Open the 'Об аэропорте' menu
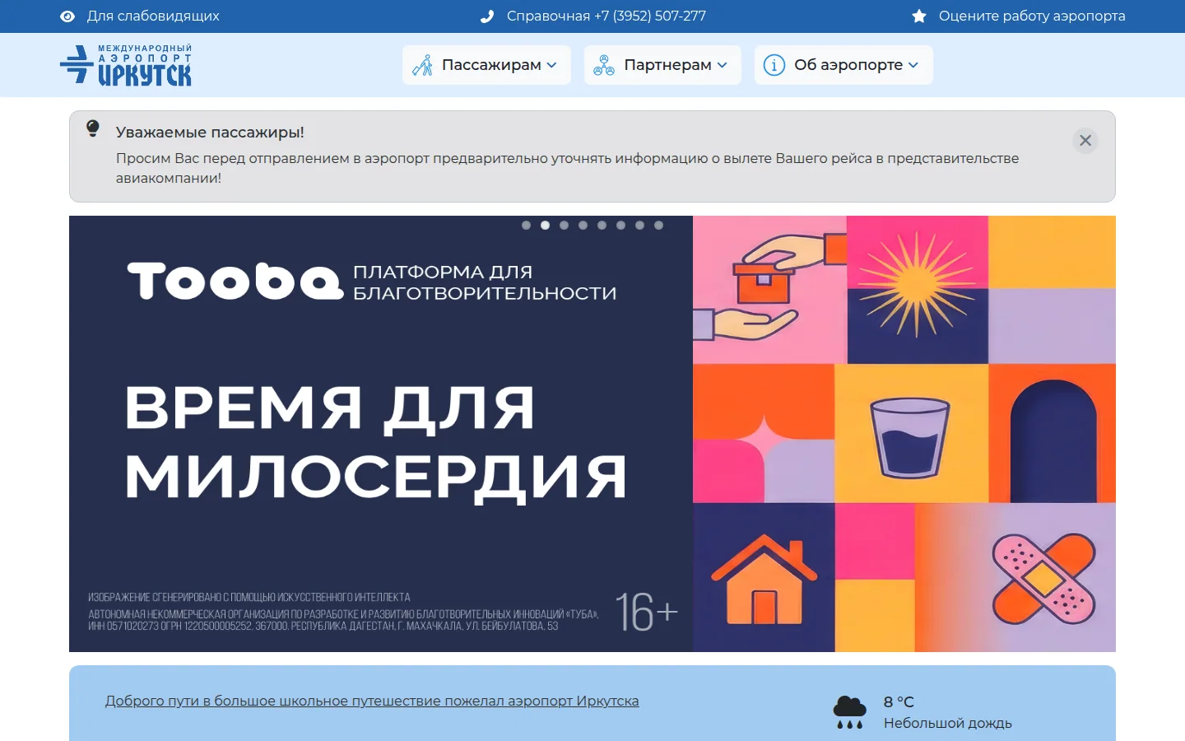The image size is (1185, 741). click(x=843, y=65)
